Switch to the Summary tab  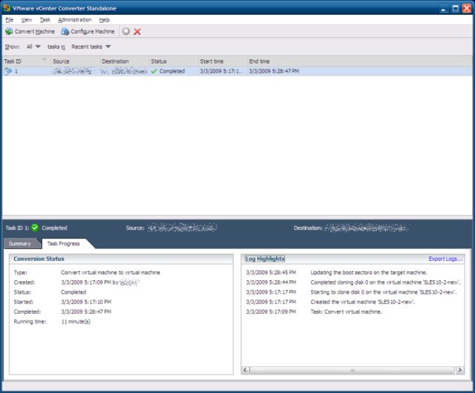[19, 243]
